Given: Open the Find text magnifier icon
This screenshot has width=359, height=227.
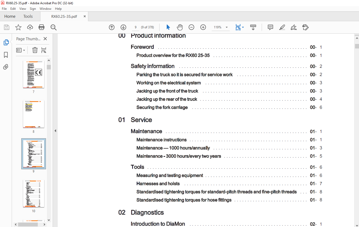Looking at the screenshot, I should [53, 27].
